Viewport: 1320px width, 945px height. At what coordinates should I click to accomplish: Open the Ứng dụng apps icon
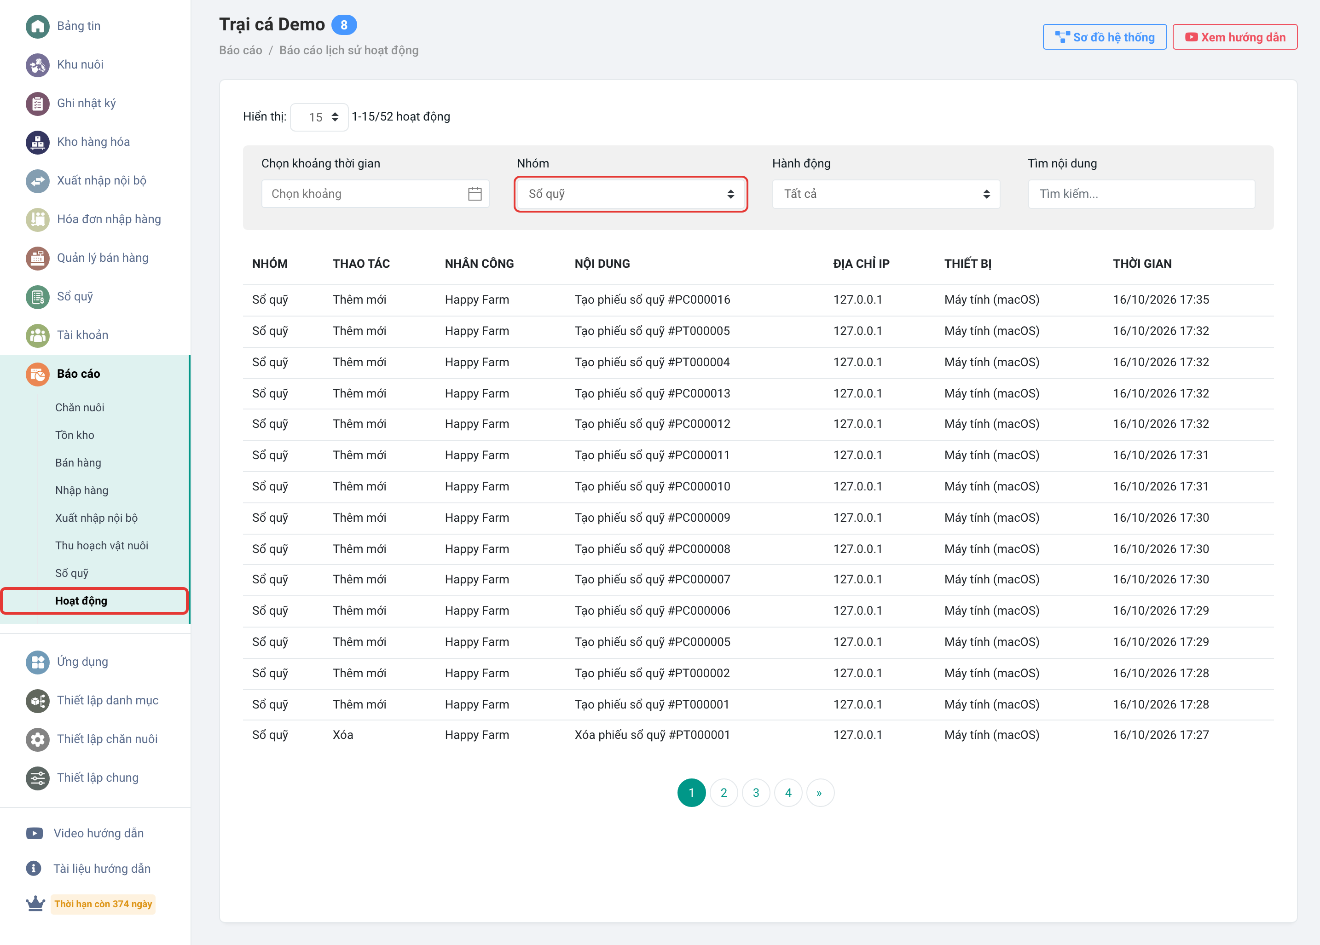point(38,662)
